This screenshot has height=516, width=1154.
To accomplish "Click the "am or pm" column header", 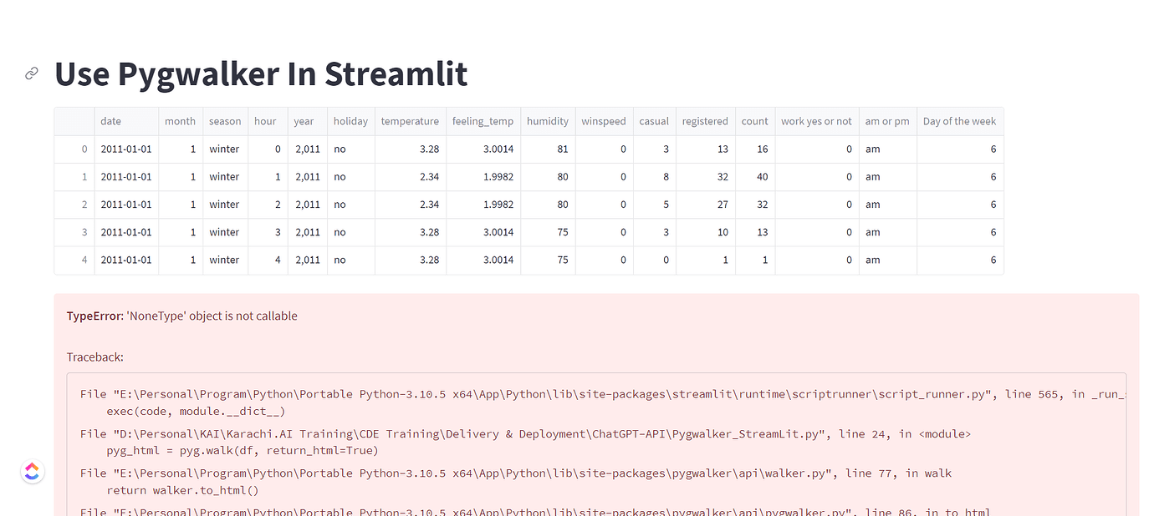I will point(887,121).
